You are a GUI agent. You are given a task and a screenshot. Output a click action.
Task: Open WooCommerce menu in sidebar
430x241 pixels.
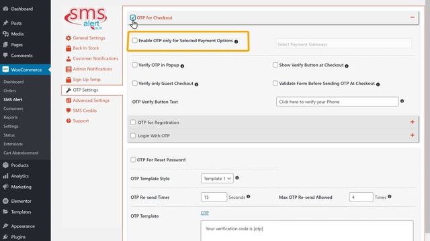(x=26, y=70)
